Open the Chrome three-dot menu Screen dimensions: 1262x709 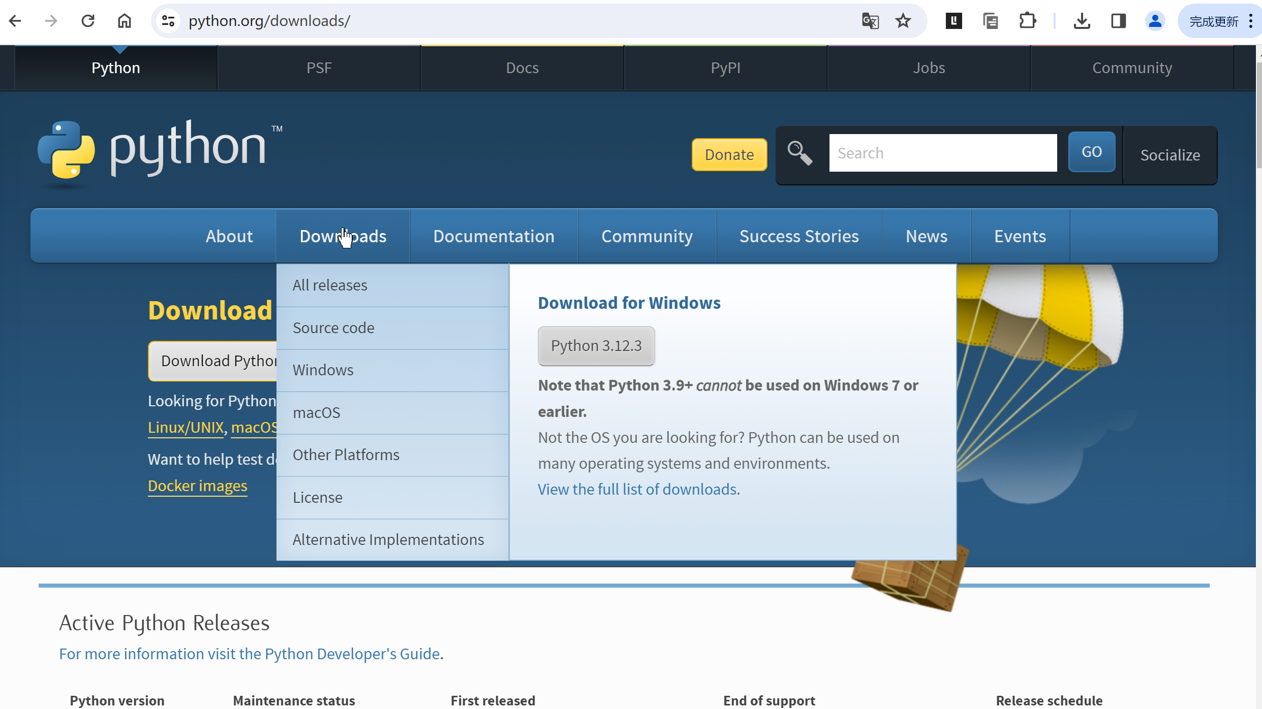coord(1251,21)
